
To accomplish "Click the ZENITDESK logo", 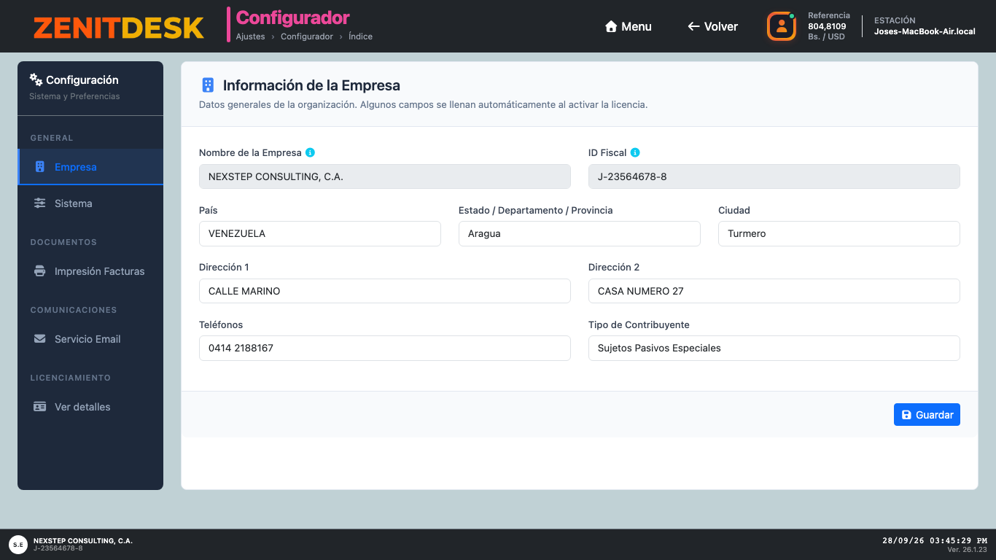I will tap(119, 27).
